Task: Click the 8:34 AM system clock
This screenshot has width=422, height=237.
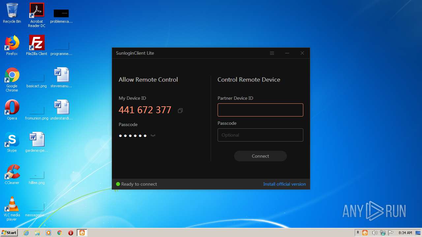Action: pos(405,233)
